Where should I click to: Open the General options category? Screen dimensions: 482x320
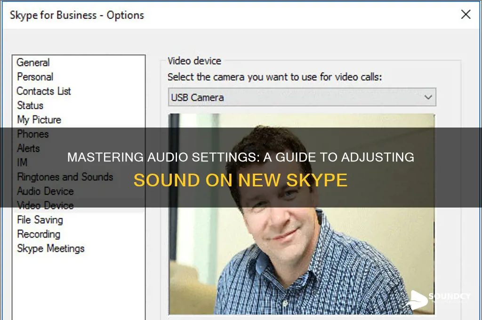[33, 63]
